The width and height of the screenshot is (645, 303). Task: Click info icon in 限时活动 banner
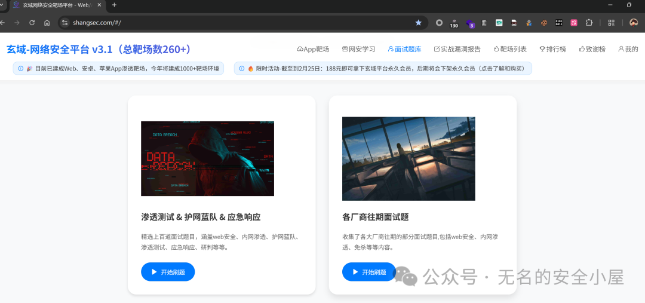(x=241, y=68)
